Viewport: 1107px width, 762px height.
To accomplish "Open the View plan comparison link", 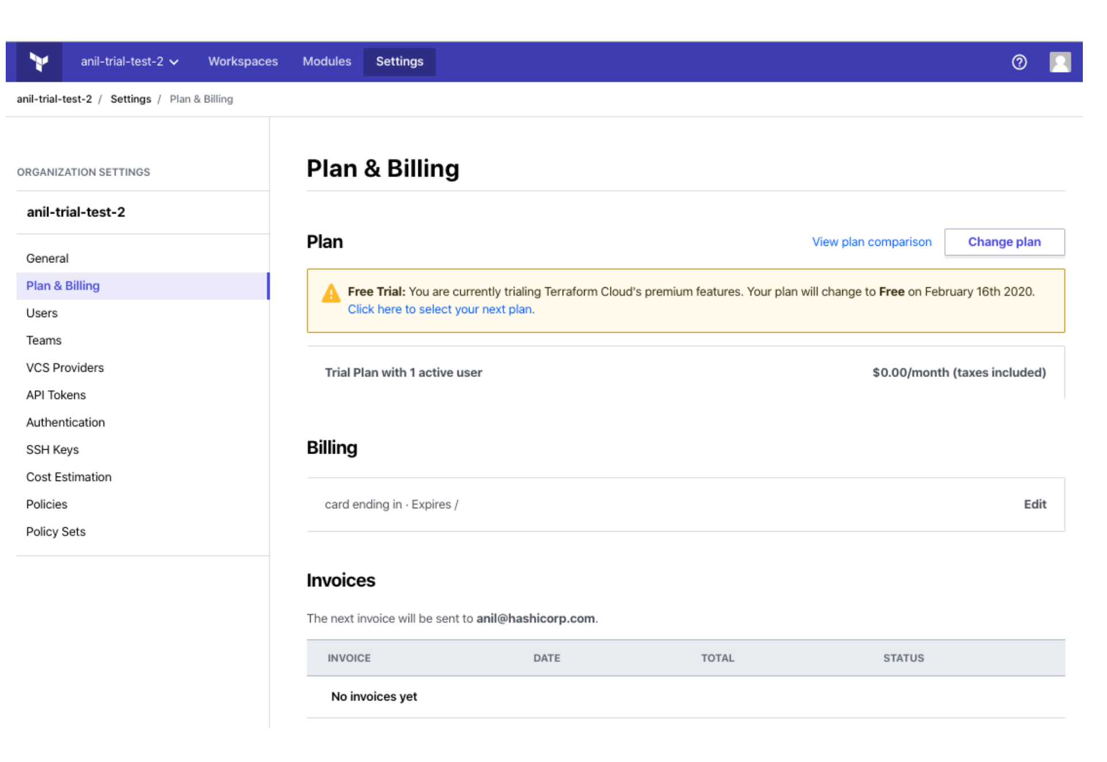I will [871, 242].
